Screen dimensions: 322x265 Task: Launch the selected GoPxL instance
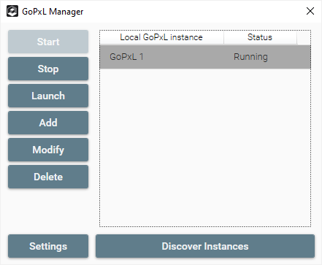pyautogui.click(x=48, y=96)
